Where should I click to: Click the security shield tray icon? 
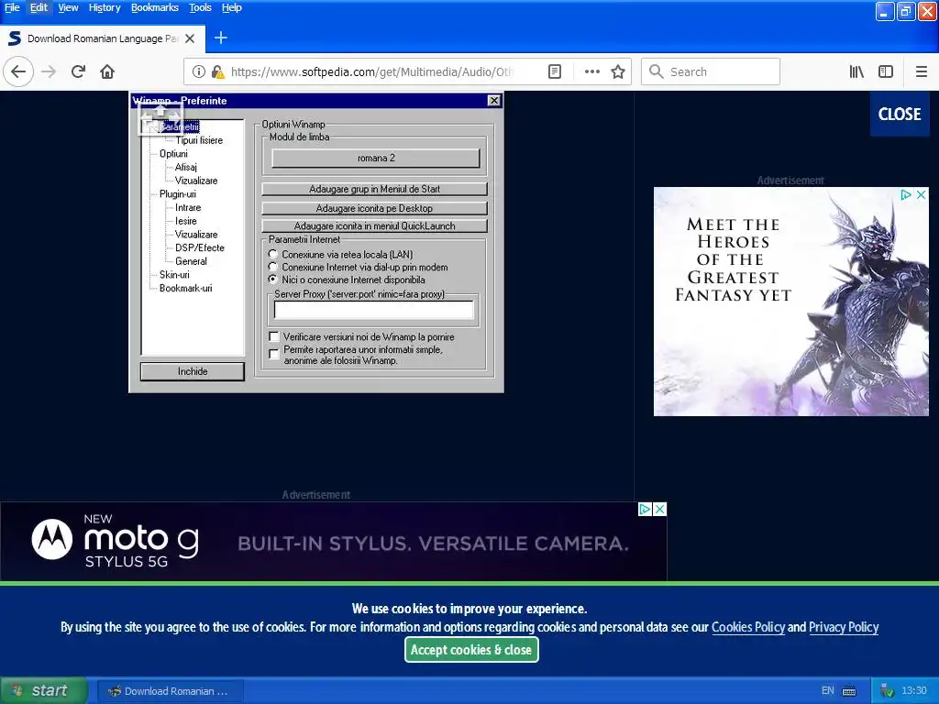(x=887, y=691)
